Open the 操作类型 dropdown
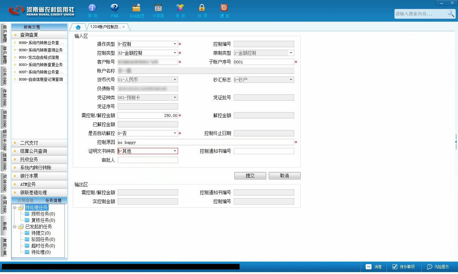The height and width of the screenshot is (274, 458). 175,44
